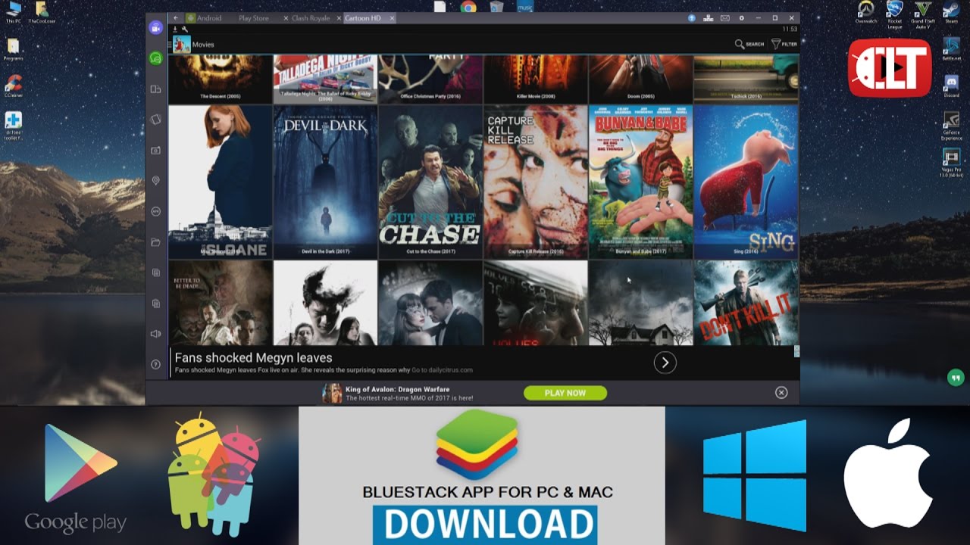Open the Programs folder on desktop
Viewport: 970px width, 545px height.
[13, 49]
